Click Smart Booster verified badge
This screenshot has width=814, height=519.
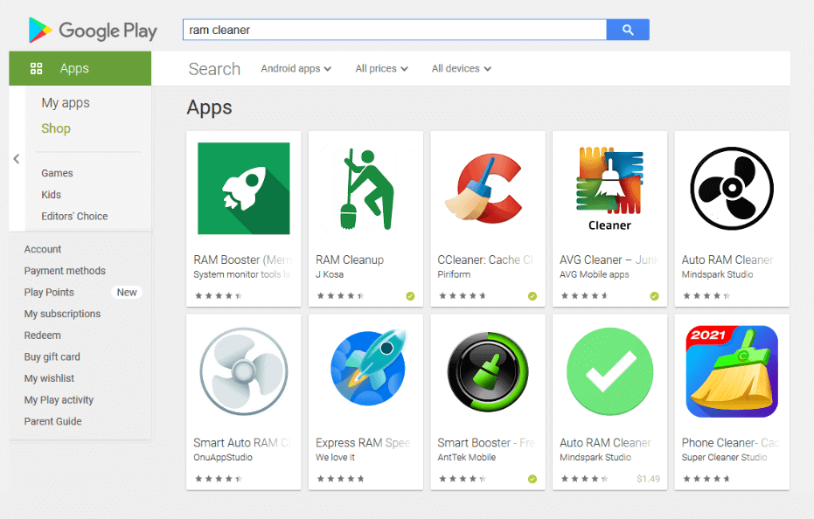coord(532,479)
